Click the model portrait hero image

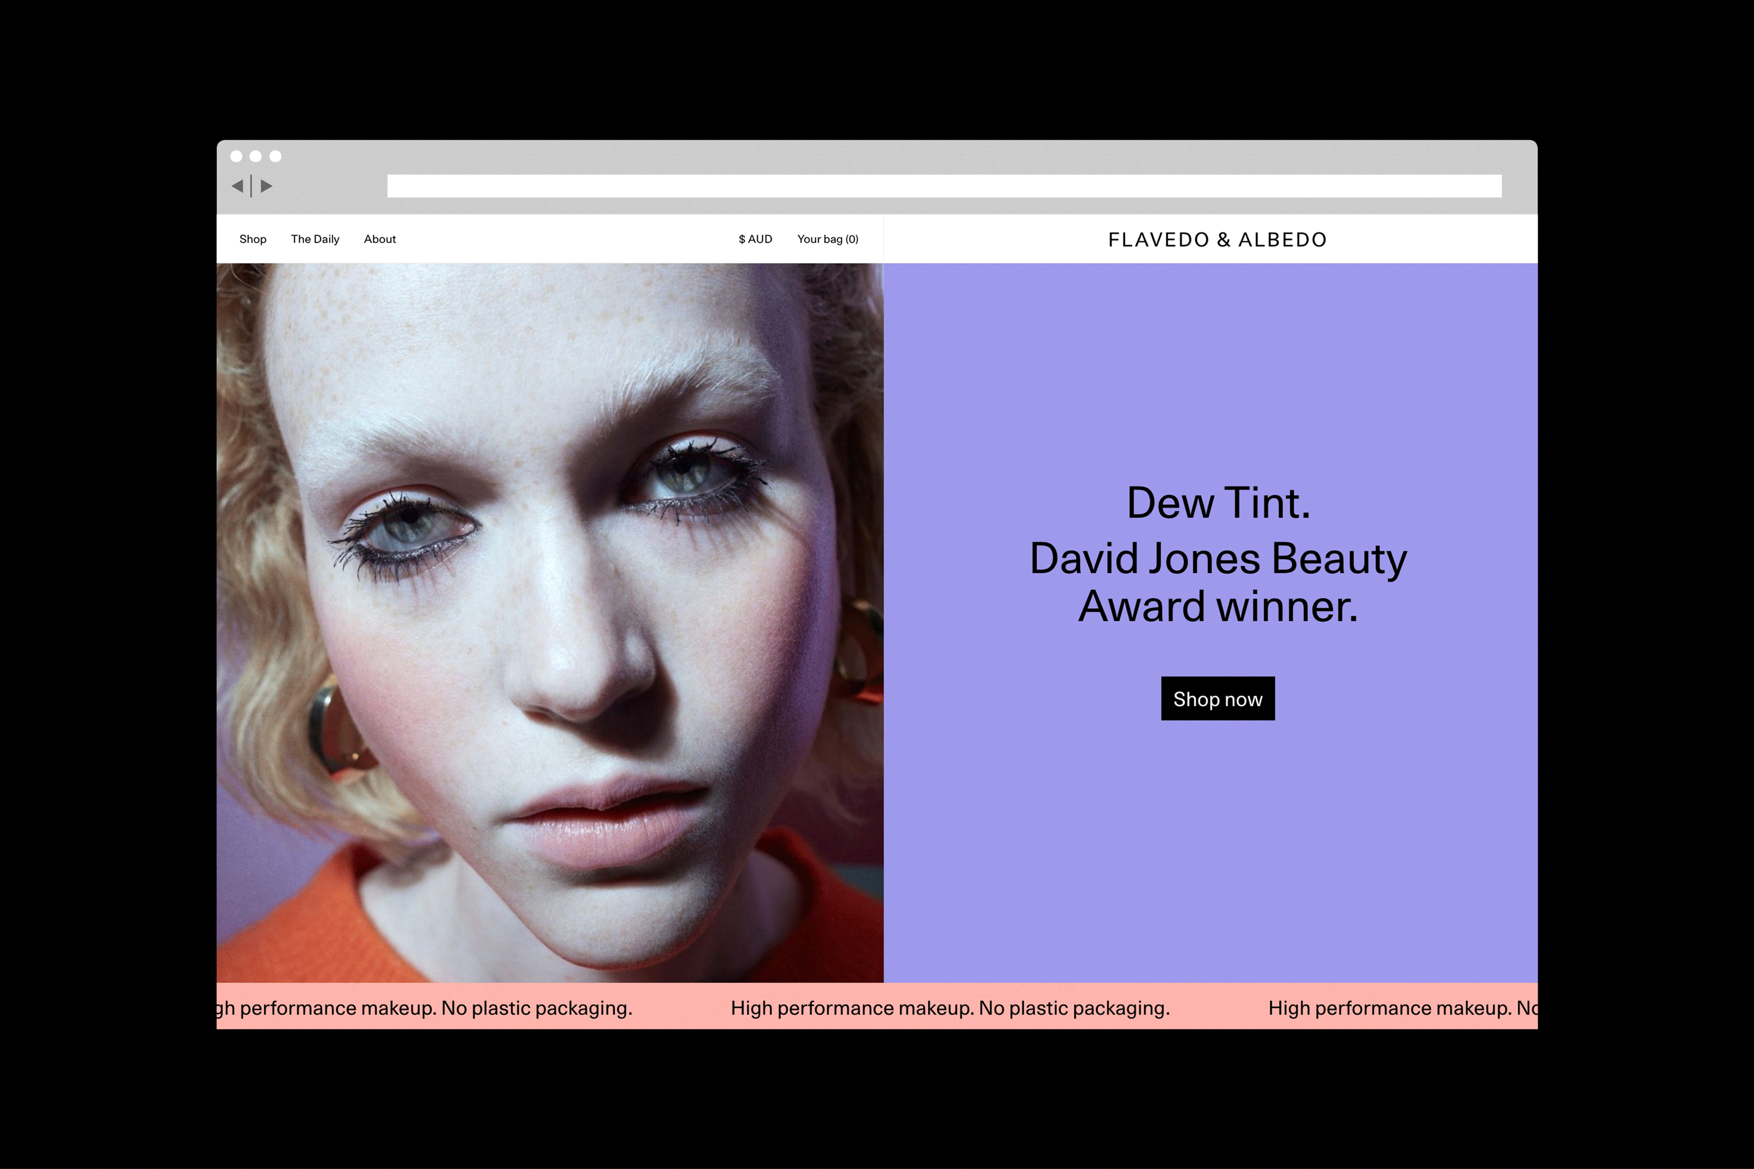(550, 623)
